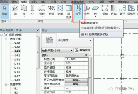This screenshot has width=138, height=94.
Task: Collapse the 图形 properties section
Action: (86, 55)
